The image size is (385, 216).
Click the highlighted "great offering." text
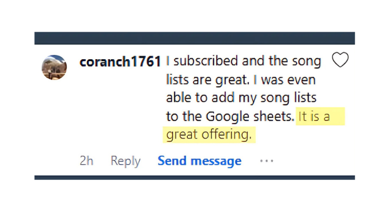tap(209, 134)
